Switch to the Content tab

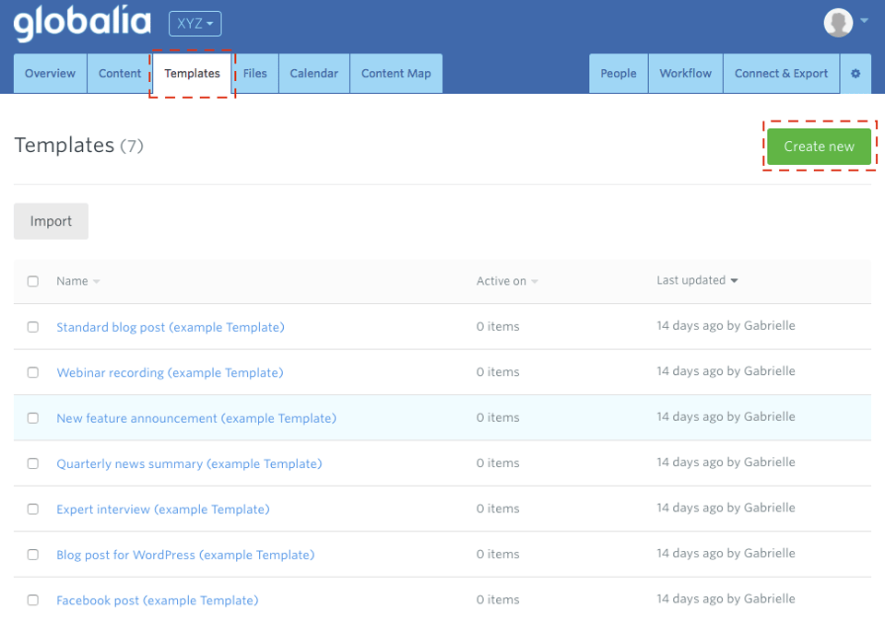pyautogui.click(x=120, y=73)
